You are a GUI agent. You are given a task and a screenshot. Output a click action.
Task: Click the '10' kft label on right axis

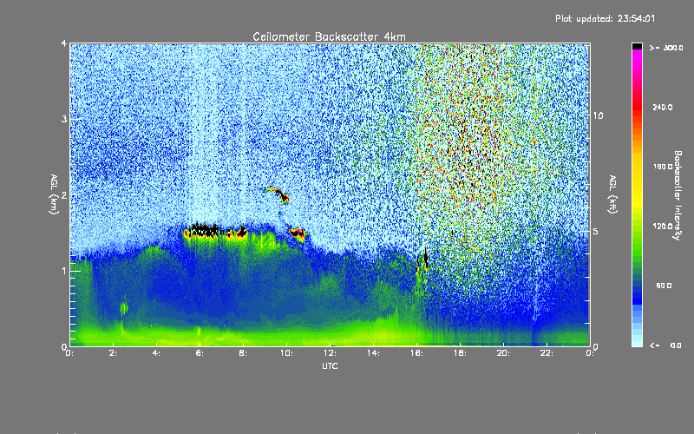[598, 115]
